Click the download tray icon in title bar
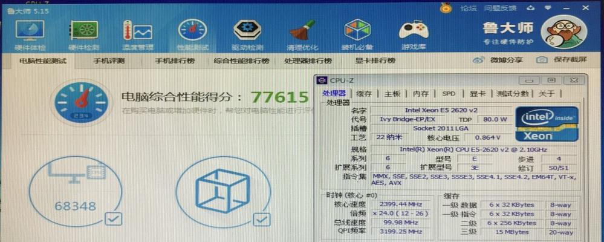Screen dimensions: 604x242 pos(531,7)
